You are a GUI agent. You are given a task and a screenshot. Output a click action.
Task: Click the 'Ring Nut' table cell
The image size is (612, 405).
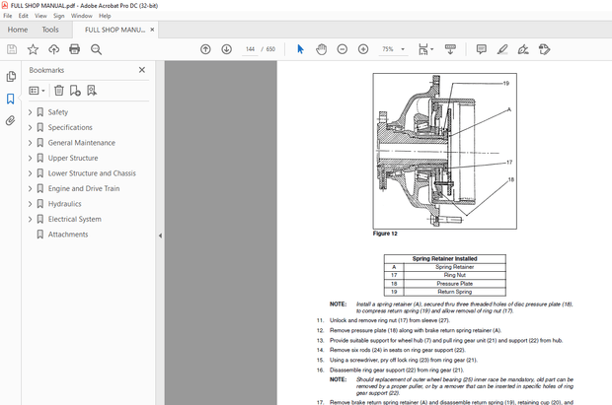[455, 275]
